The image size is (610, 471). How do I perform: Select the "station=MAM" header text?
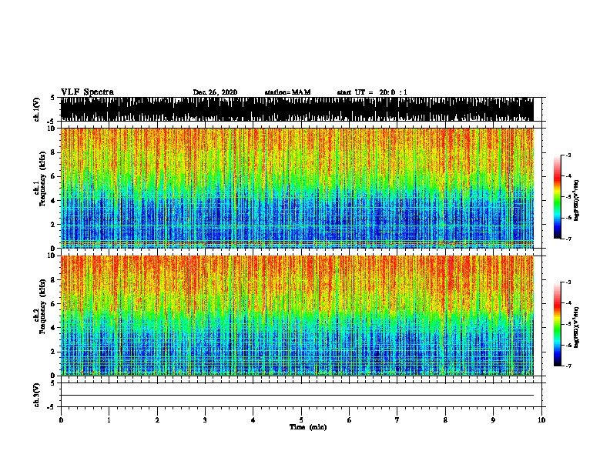287,92
